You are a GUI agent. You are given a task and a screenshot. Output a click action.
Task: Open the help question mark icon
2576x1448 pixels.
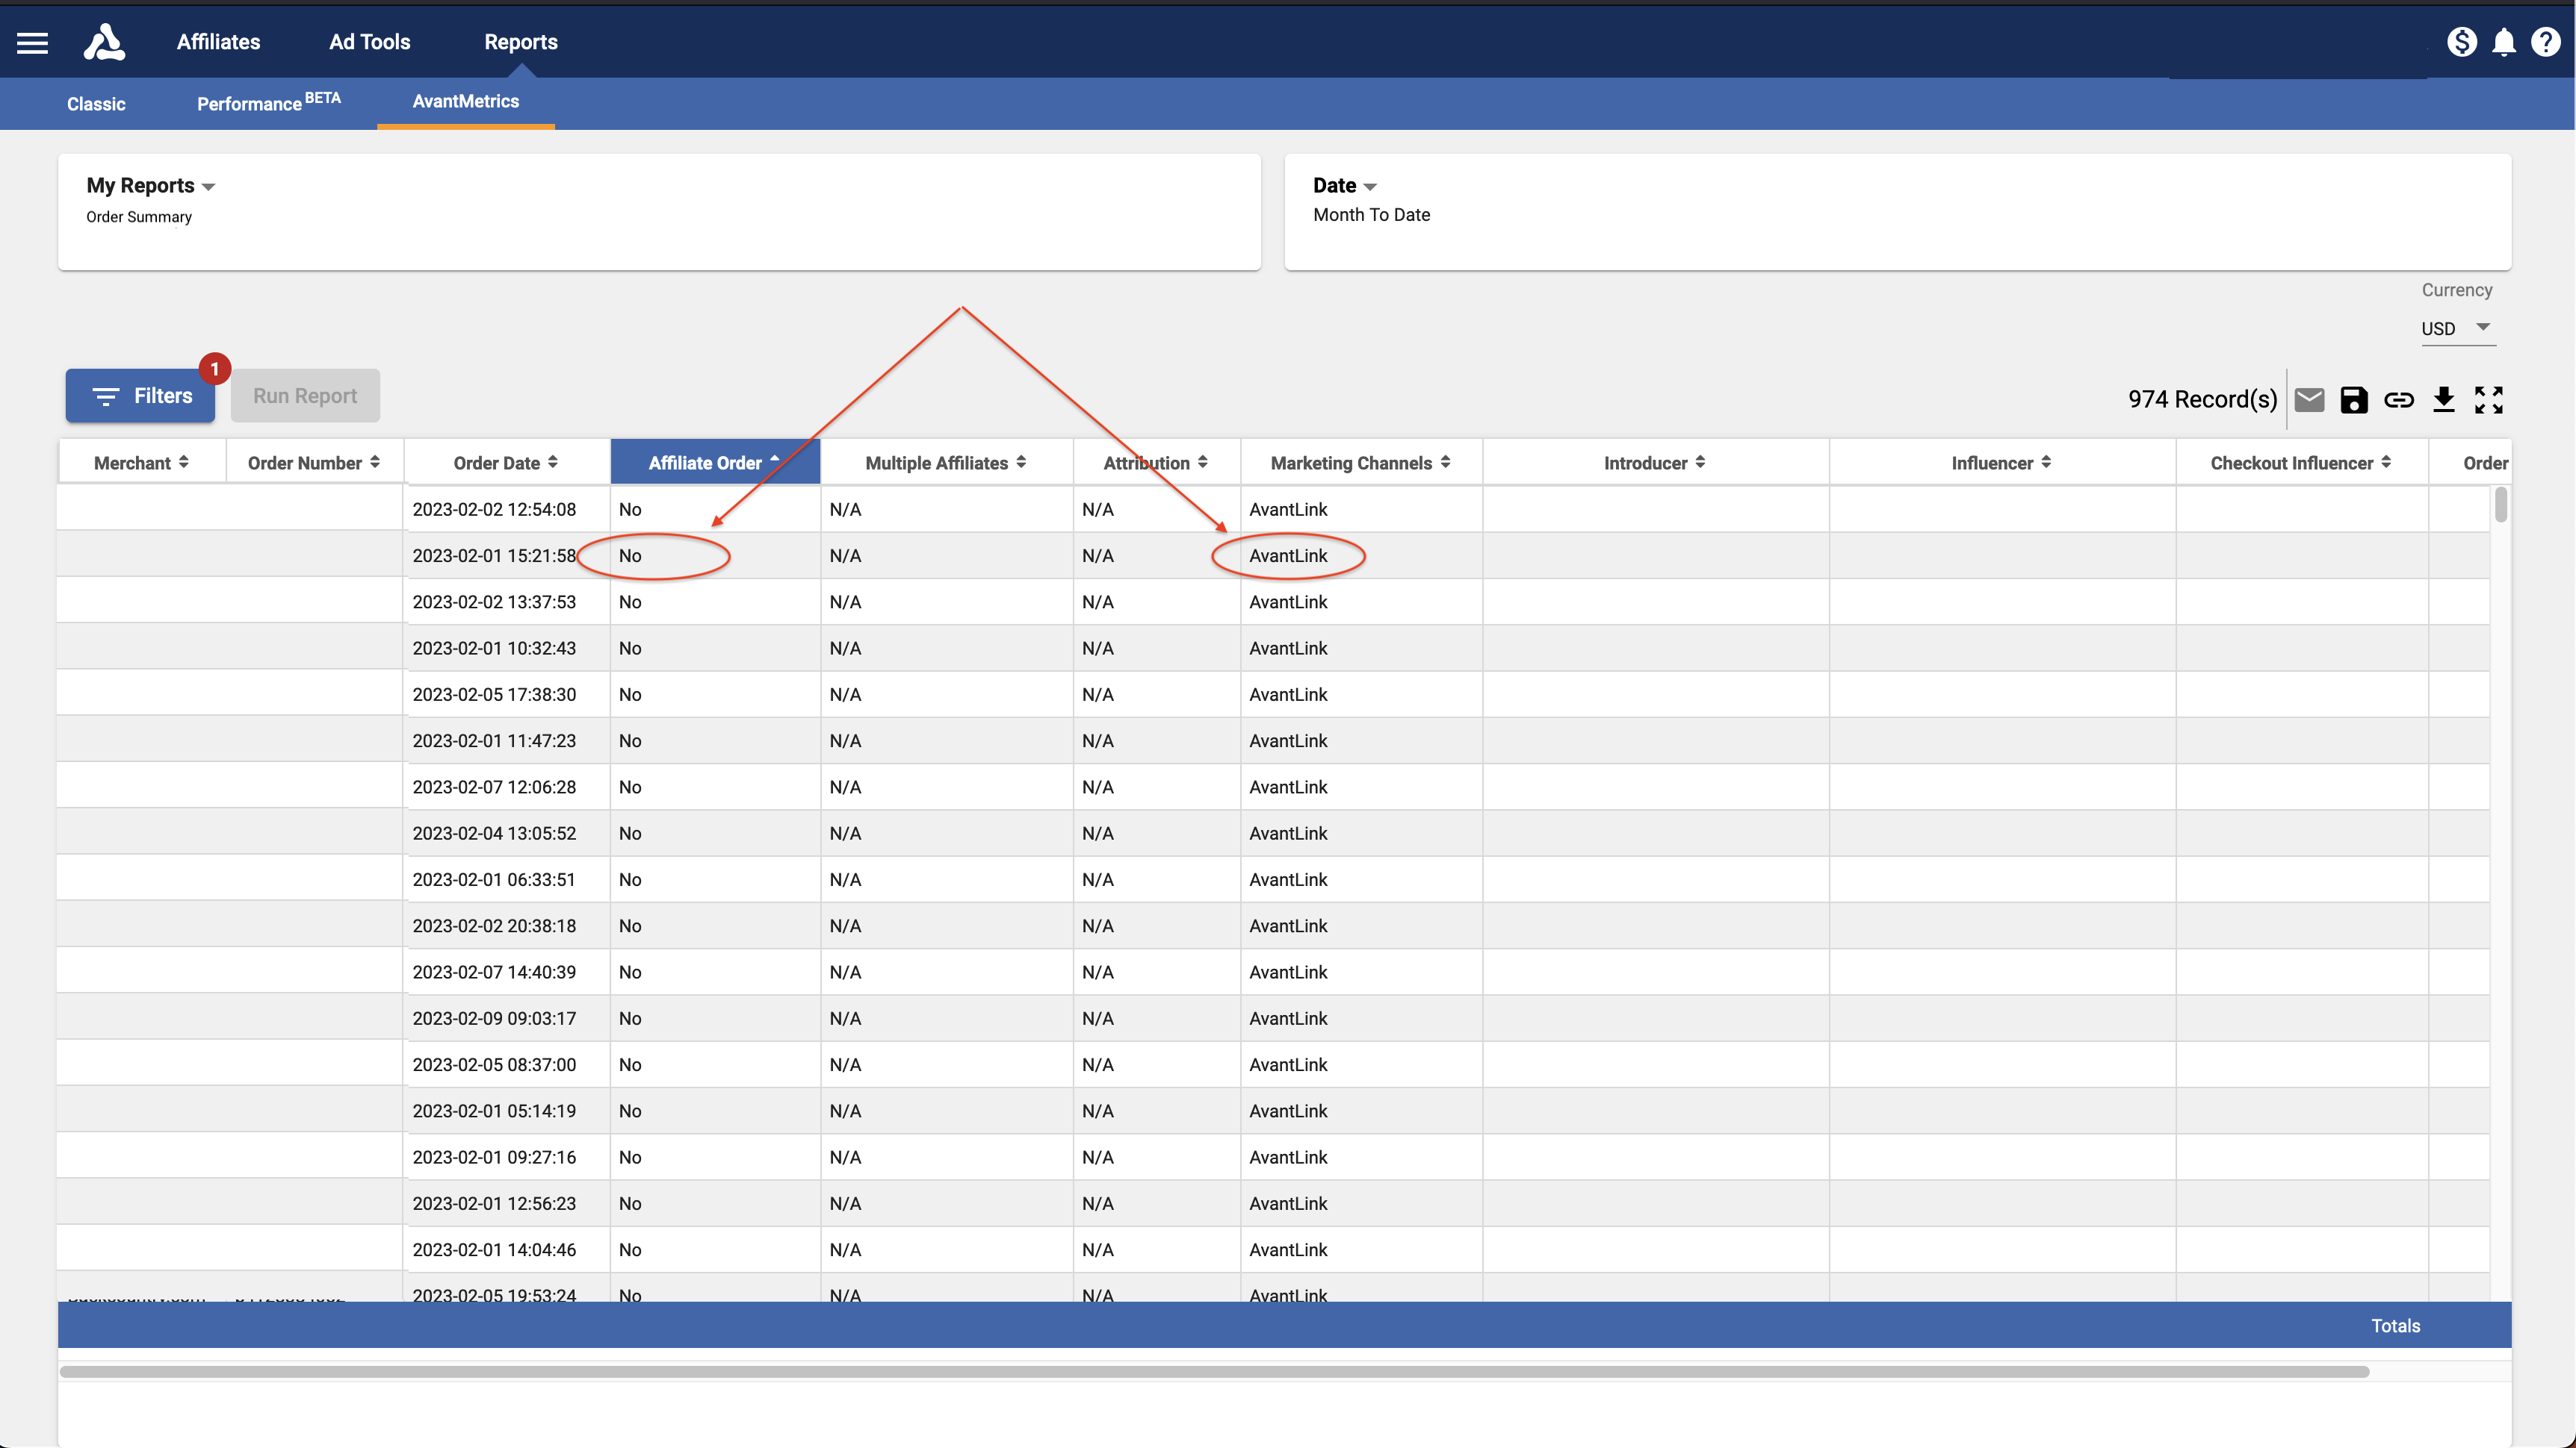coord(2545,42)
